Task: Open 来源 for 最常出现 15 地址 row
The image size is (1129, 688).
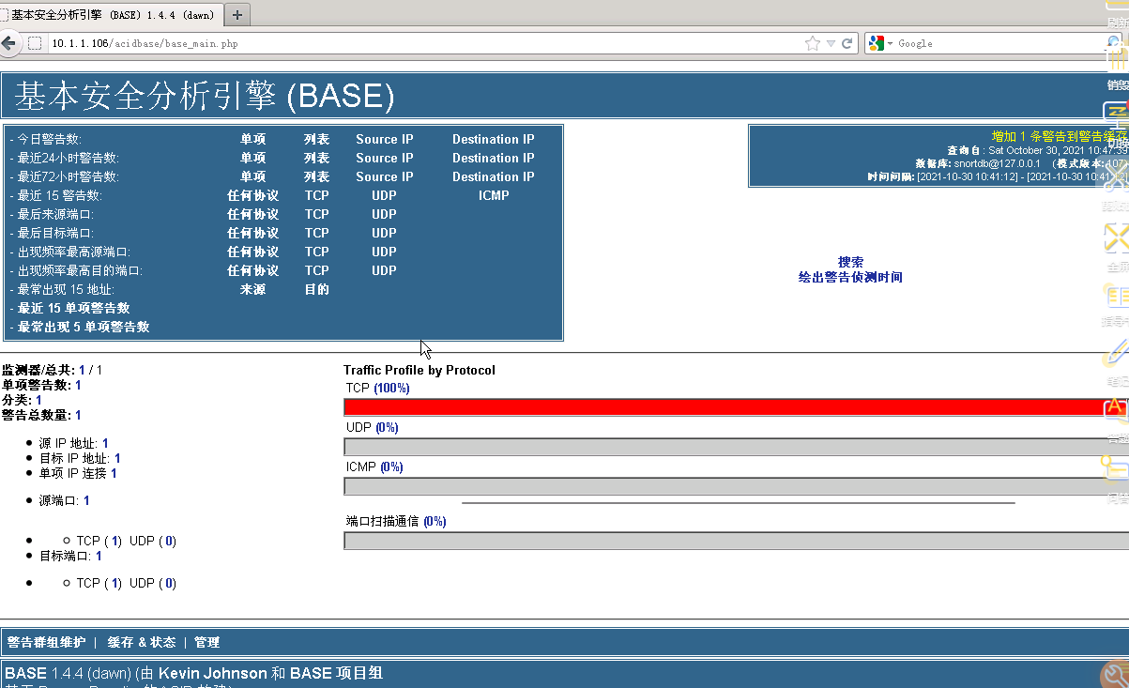Action: pyautogui.click(x=253, y=289)
